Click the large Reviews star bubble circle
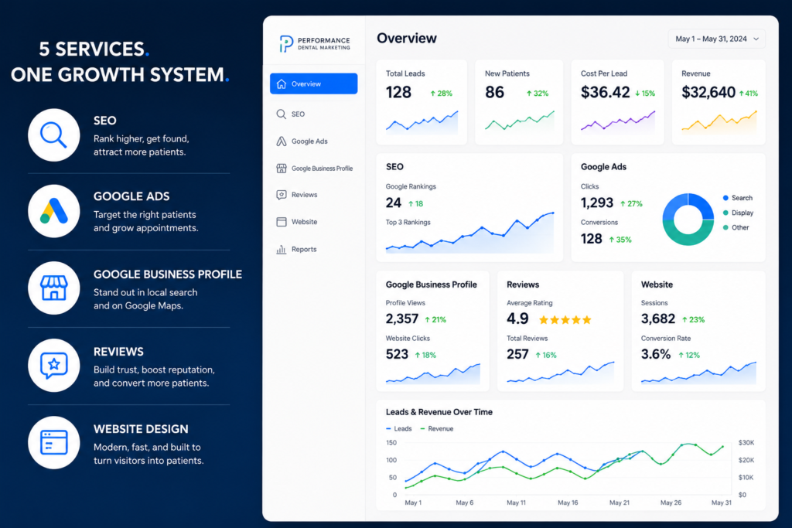This screenshot has width=792, height=528. click(53, 366)
